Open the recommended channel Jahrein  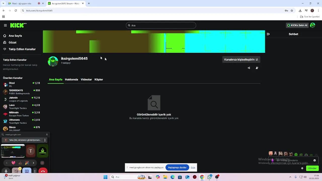tap(21, 99)
